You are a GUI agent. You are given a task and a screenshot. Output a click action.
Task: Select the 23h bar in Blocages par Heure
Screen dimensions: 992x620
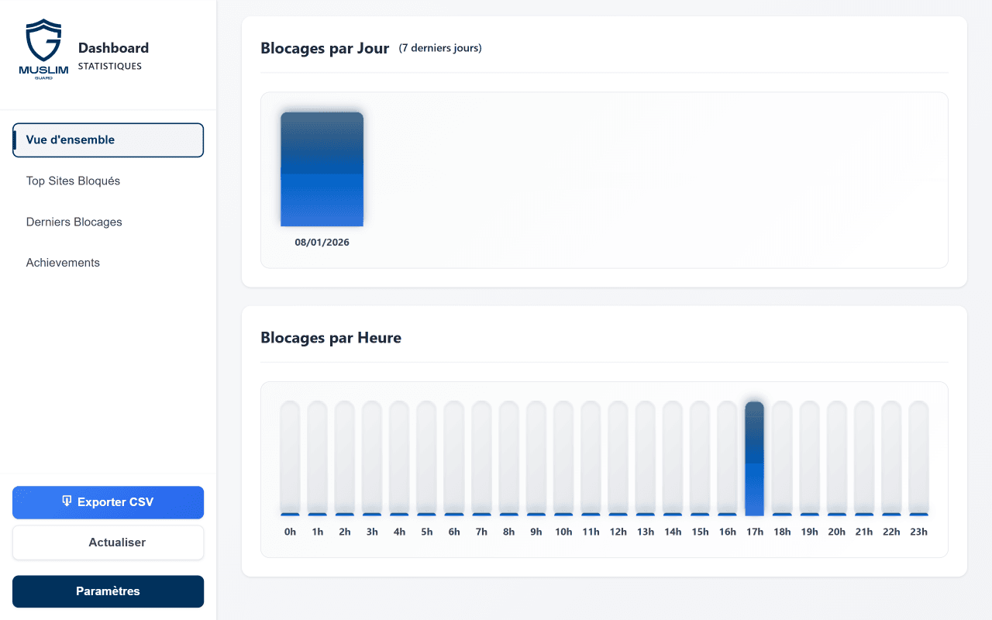click(x=918, y=457)
